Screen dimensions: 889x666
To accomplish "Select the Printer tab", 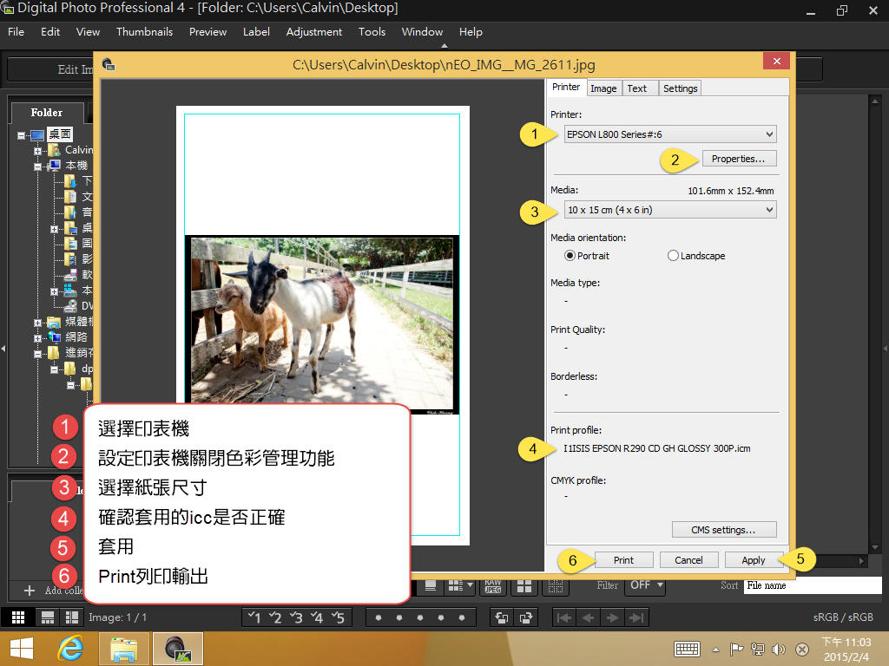I will 566,88.
